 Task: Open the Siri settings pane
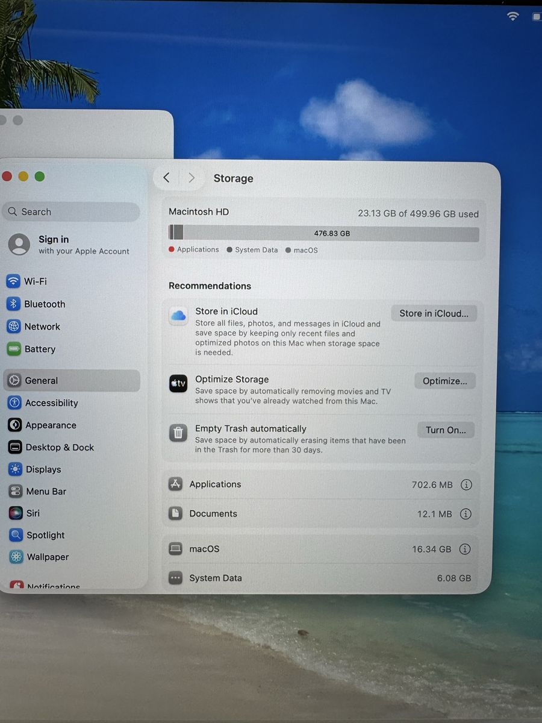click(x=33, y=513)
